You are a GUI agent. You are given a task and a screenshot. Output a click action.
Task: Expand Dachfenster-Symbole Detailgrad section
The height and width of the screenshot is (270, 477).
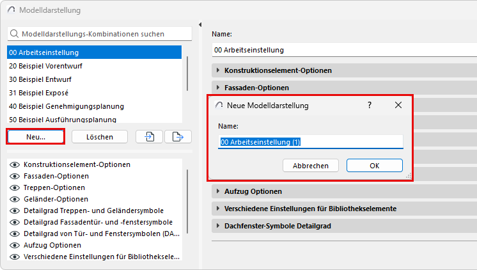[218, 226]
